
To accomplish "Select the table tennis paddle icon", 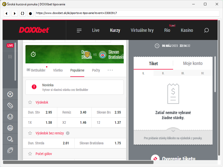I will coord(10,139).
